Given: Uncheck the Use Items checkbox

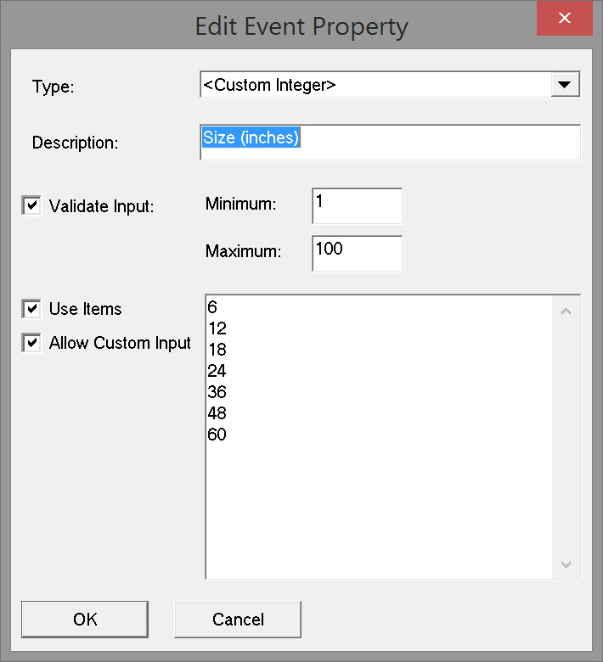Looking at the screenshot, I should click(x=31, y=309).
